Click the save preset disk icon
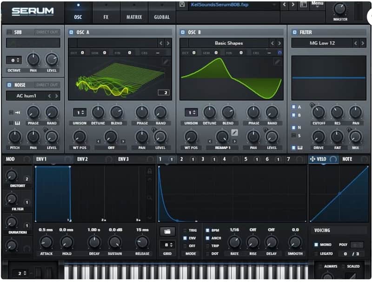 pos(182,4)
